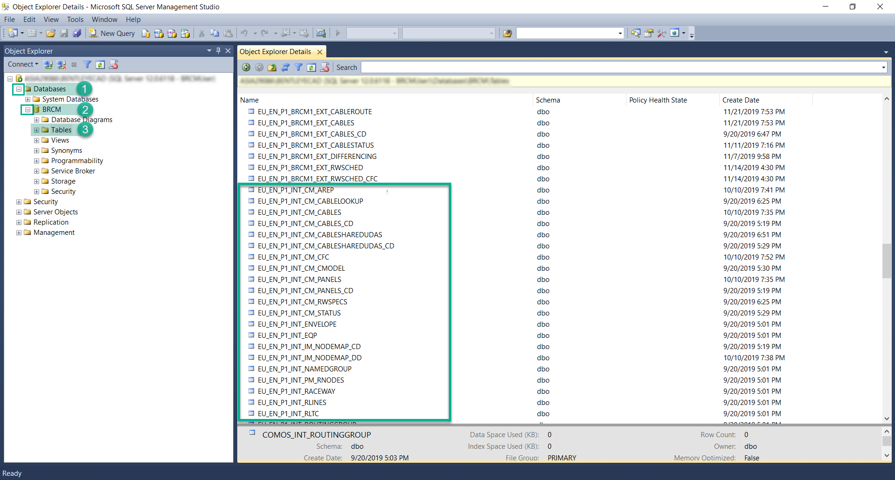Viewport: 895px width, 480px height.
Task: Open the toolbar overflow options arrow
Action: pos(692,34)
